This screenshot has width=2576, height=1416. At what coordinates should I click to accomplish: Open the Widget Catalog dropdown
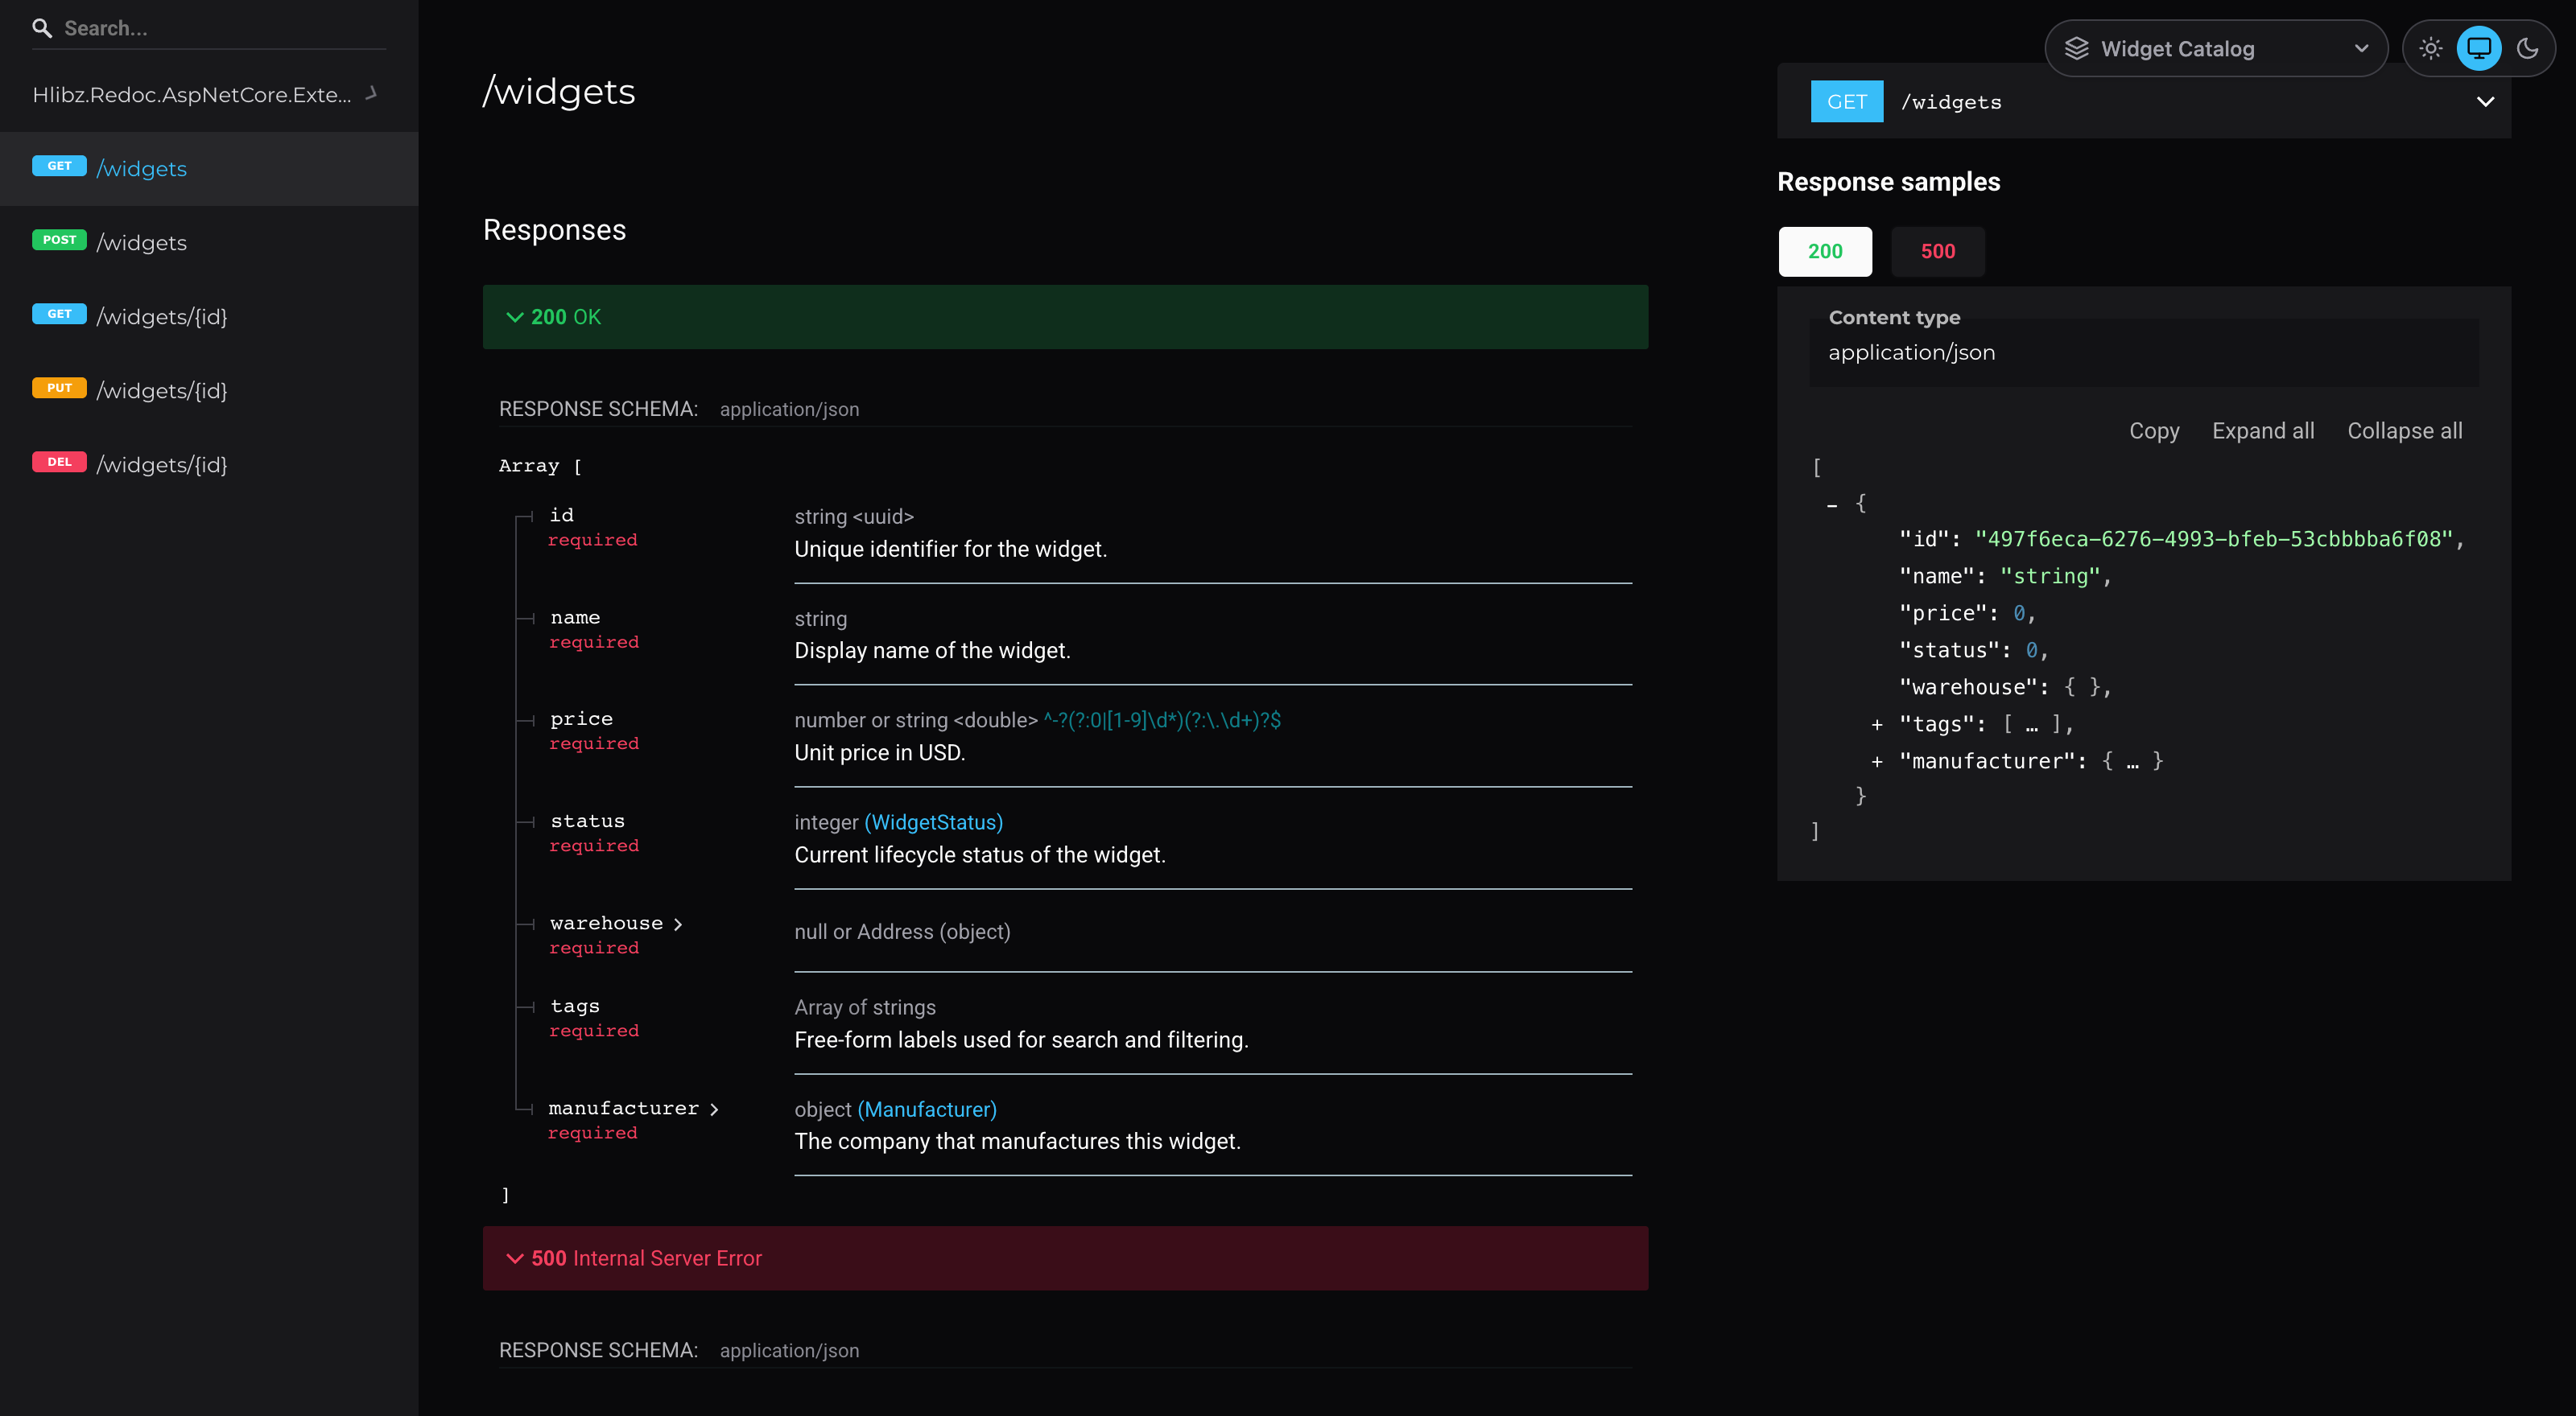(x=2216, y=49)
